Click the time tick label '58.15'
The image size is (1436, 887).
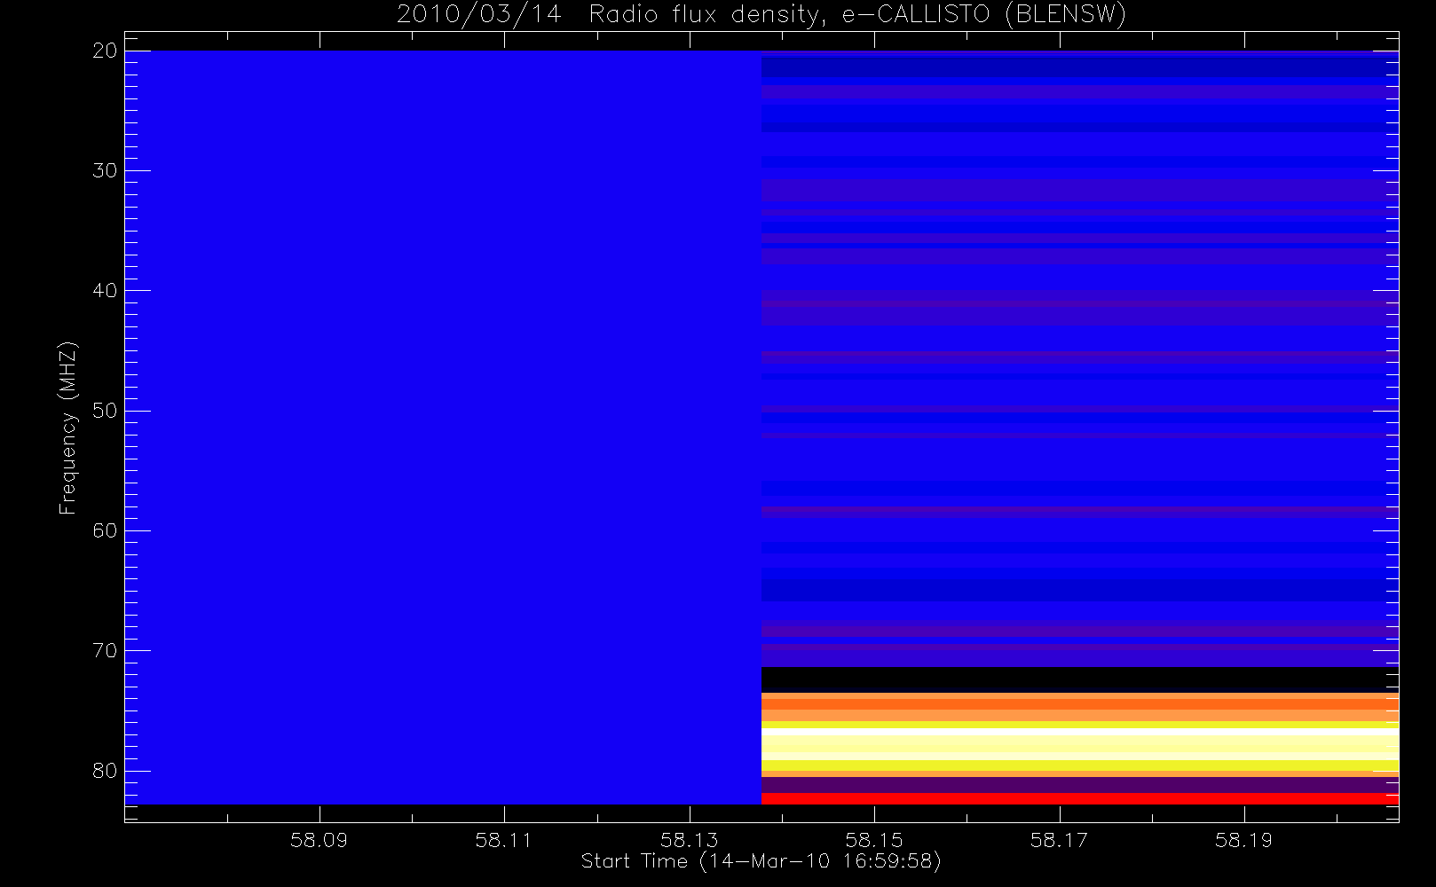click(x=874, y=839)
